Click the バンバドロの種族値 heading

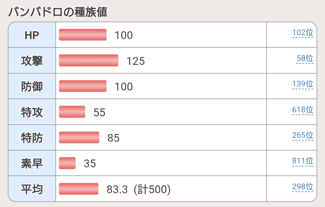(x=57, y=12)
